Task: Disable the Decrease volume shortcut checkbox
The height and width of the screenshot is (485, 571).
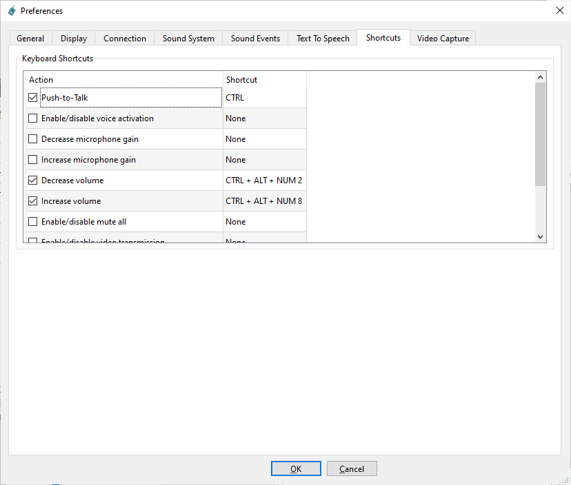Action: tap(33, 180)
